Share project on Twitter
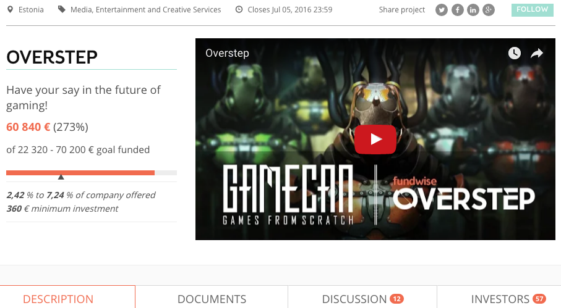This screenshot has height=308, width=561. [x=442, y=10]
